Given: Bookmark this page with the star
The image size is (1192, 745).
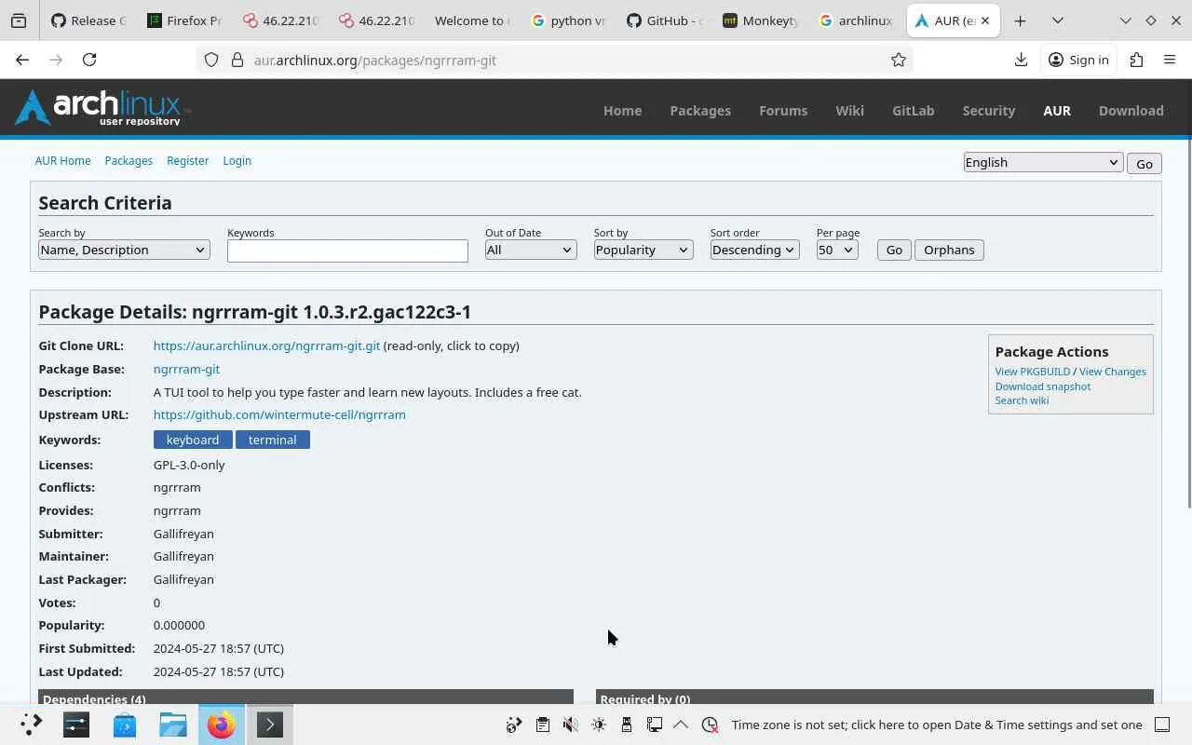Looking at the screenshot, I should 899,60.
